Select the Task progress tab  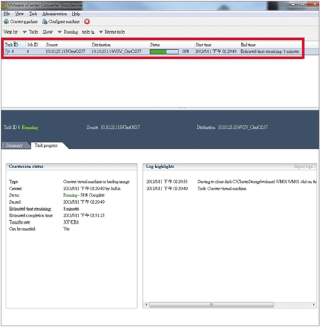tap(46, 145)
